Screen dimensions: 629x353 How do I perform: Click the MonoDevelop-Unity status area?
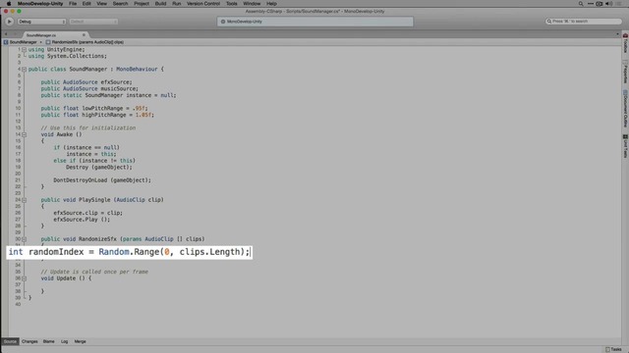point(314,22)
